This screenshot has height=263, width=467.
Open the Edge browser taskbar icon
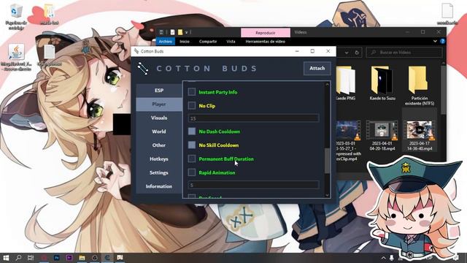coord(107,258)
